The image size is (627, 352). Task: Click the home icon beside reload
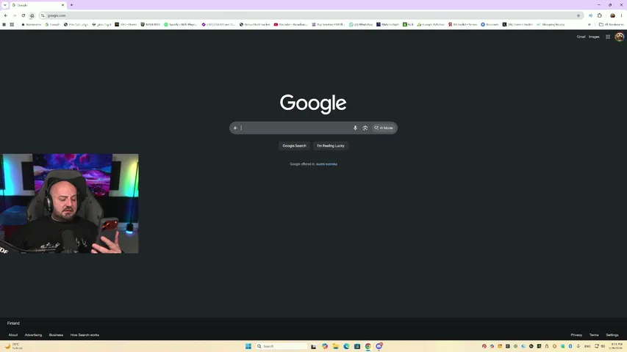[32, 15]
